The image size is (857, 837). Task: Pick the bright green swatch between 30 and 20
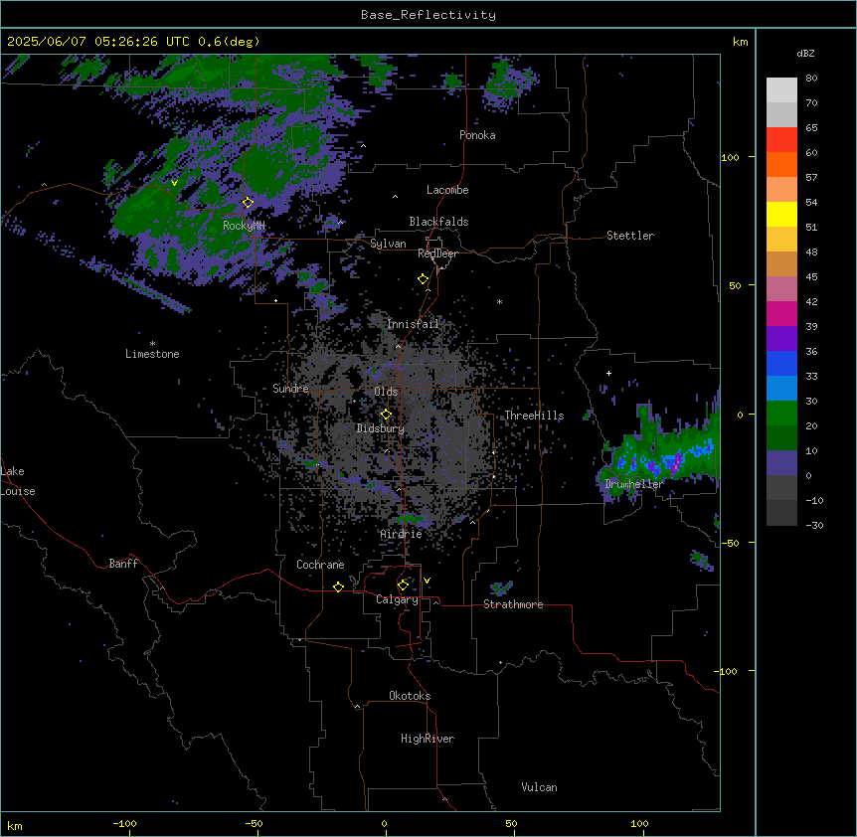[781, 414]
